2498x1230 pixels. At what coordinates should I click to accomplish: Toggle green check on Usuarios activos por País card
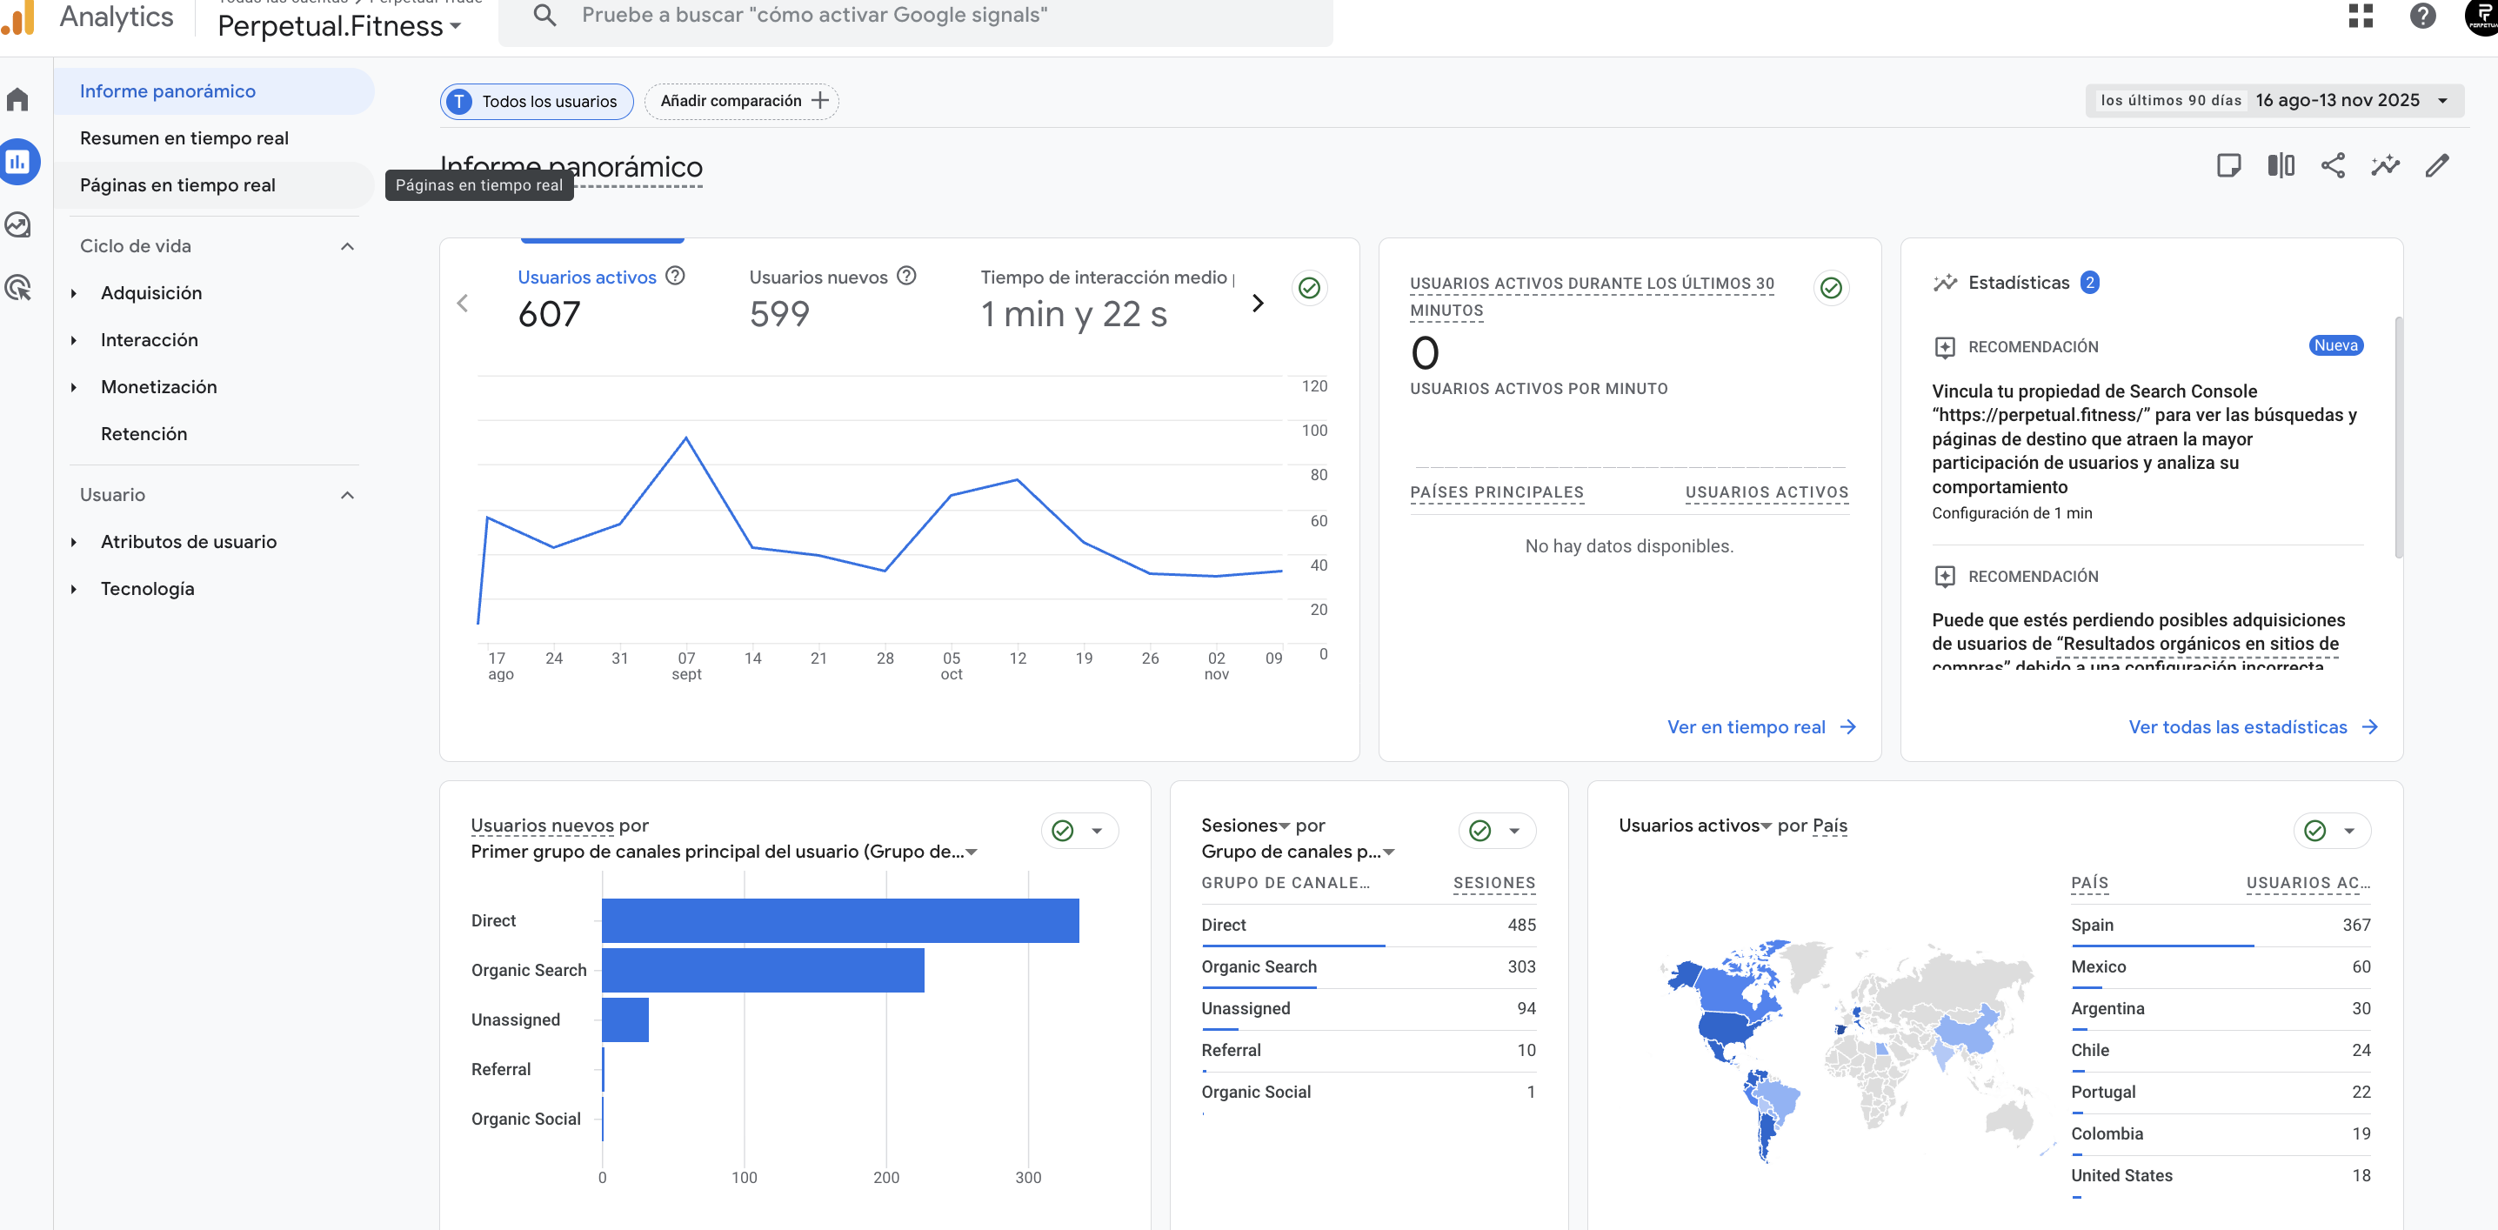coord(2314,831)
